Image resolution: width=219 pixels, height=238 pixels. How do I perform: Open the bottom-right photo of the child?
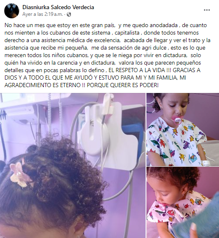[183, 203]
